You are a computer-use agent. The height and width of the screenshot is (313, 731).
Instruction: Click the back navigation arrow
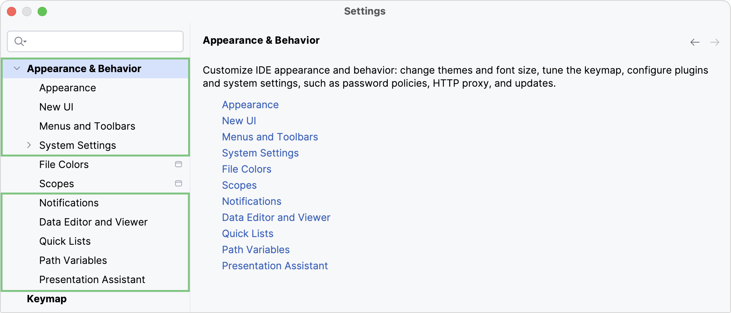click(x=695, y=42)
